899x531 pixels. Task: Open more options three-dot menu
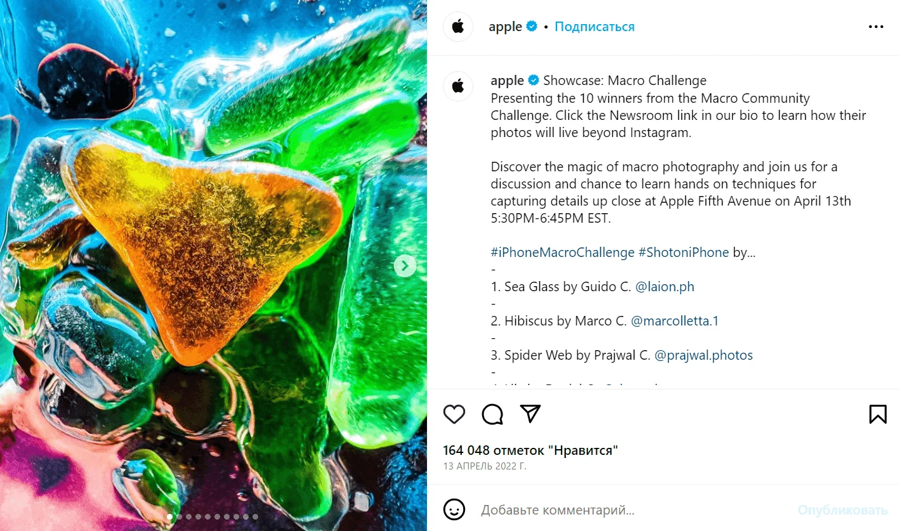(x=876, y=27)
